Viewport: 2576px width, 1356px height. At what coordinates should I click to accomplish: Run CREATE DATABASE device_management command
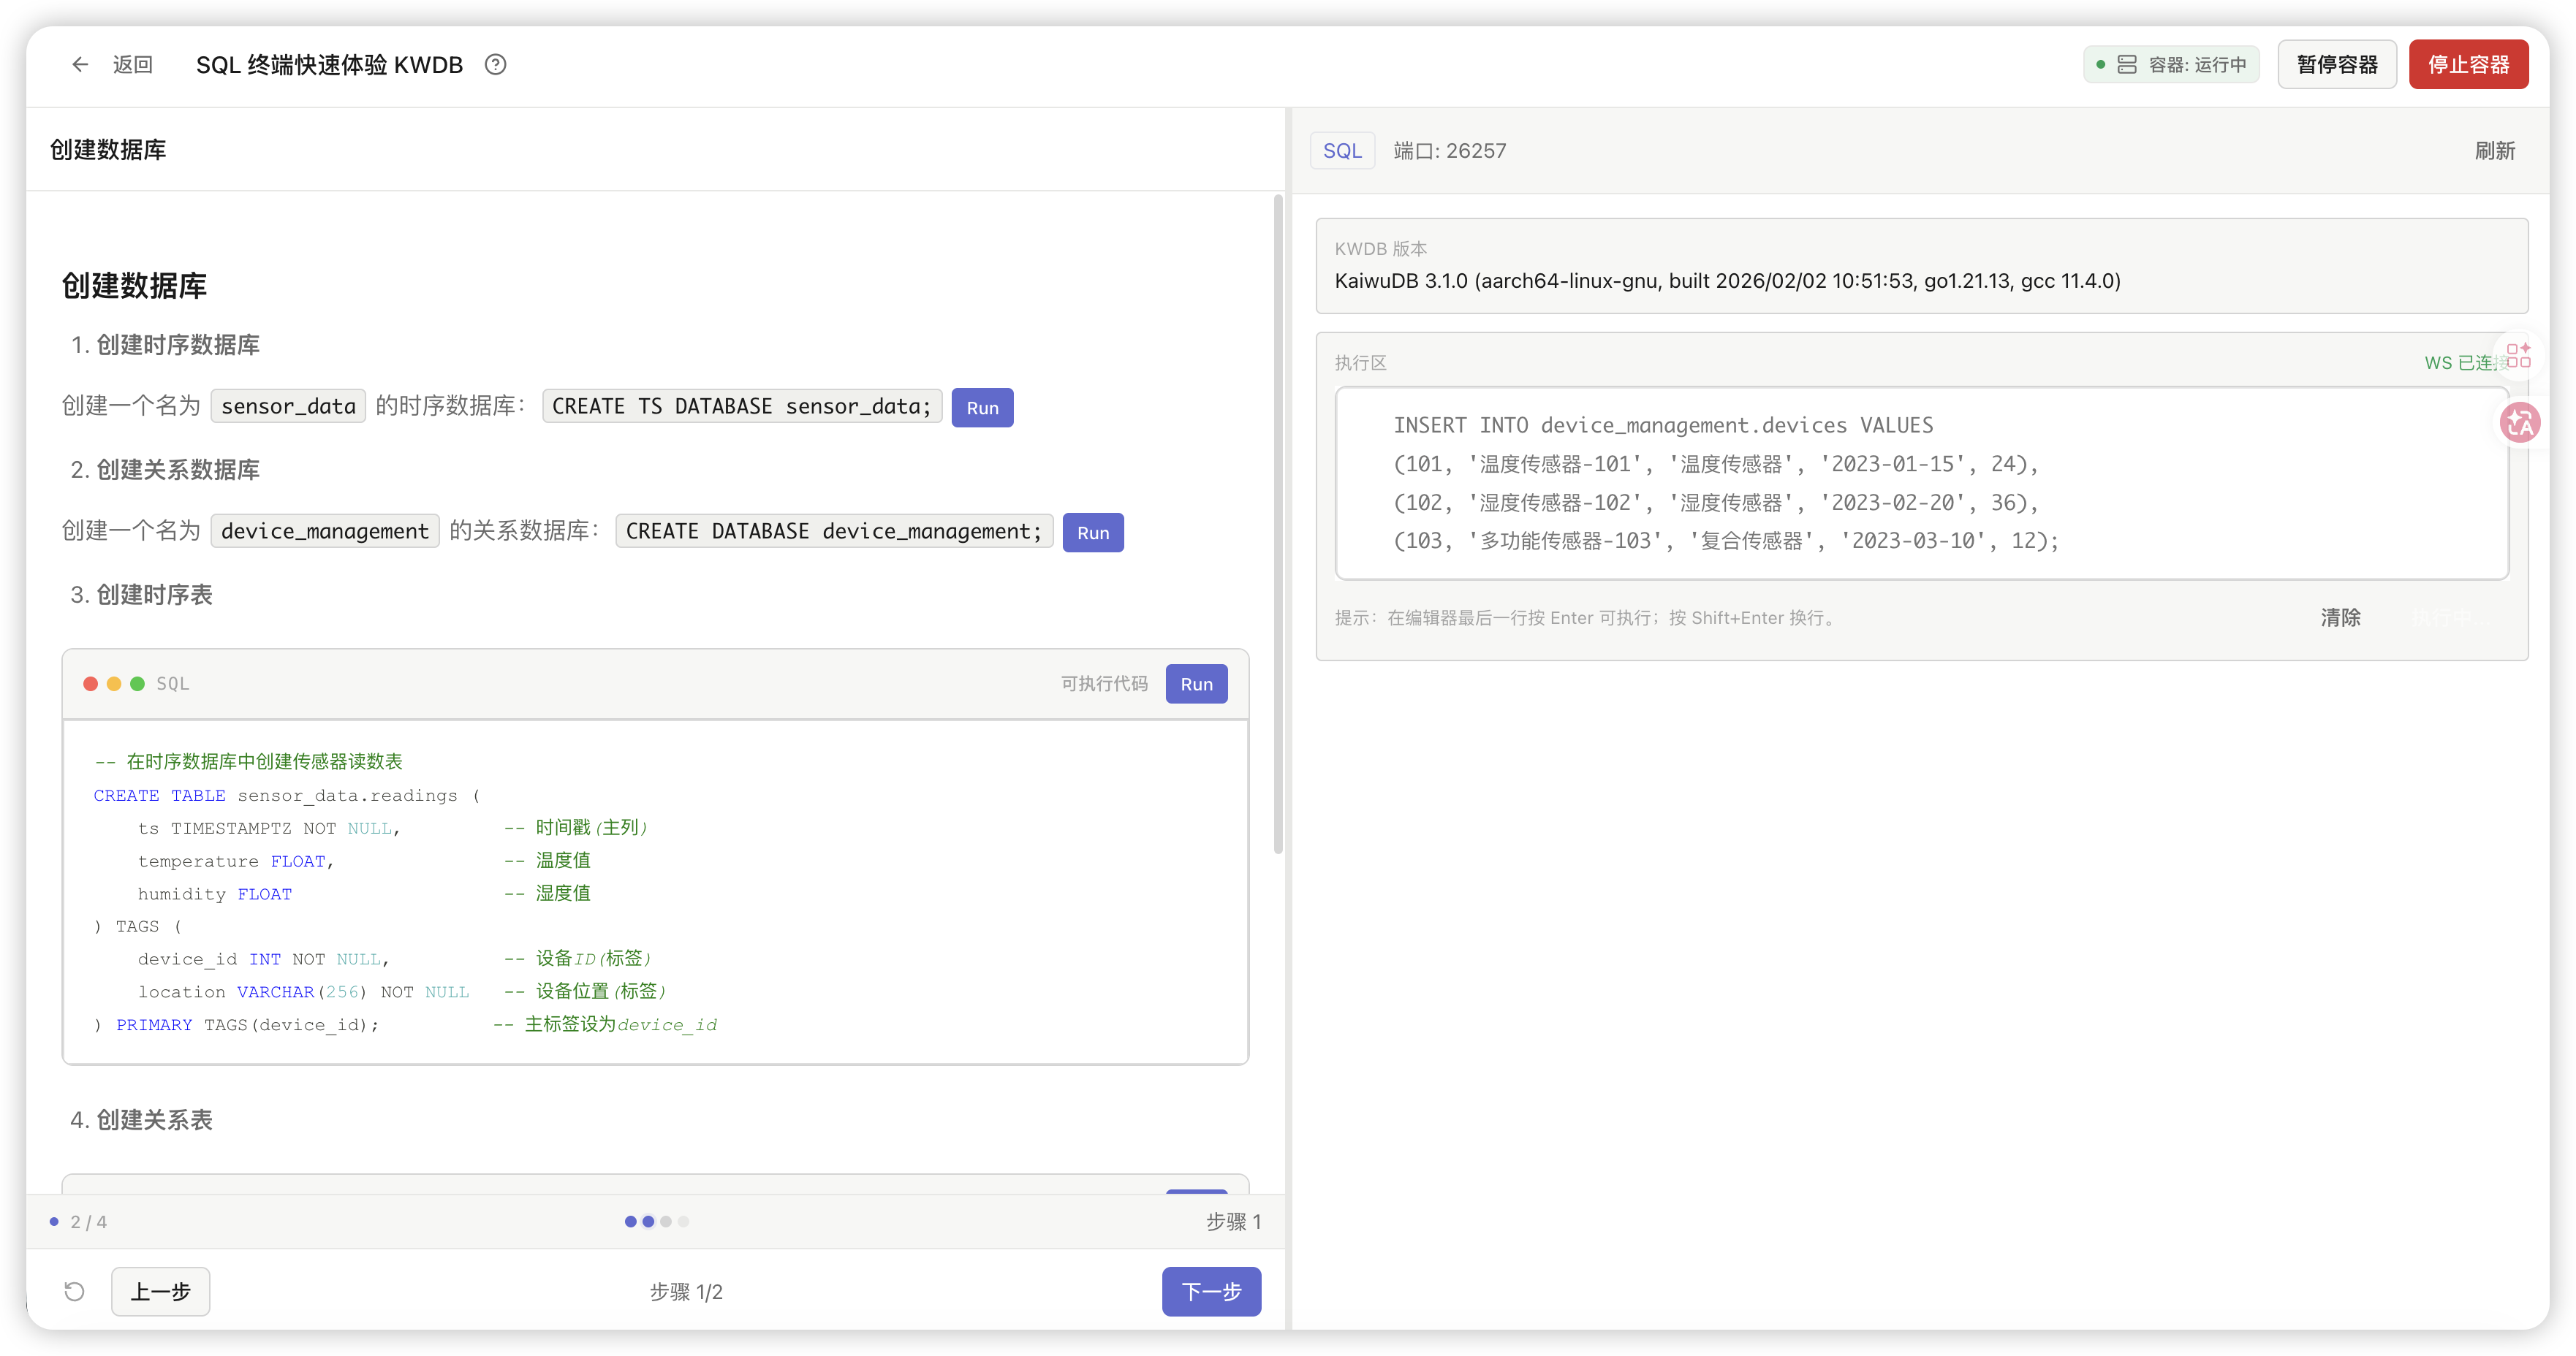1092,533
